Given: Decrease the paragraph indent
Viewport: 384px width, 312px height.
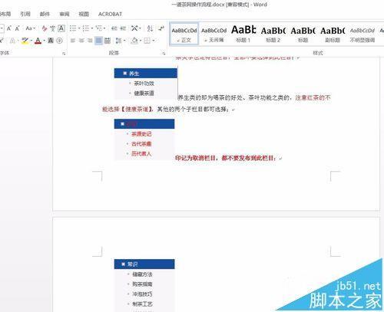Looking at the screenshot, I should [x=114, y=28].
